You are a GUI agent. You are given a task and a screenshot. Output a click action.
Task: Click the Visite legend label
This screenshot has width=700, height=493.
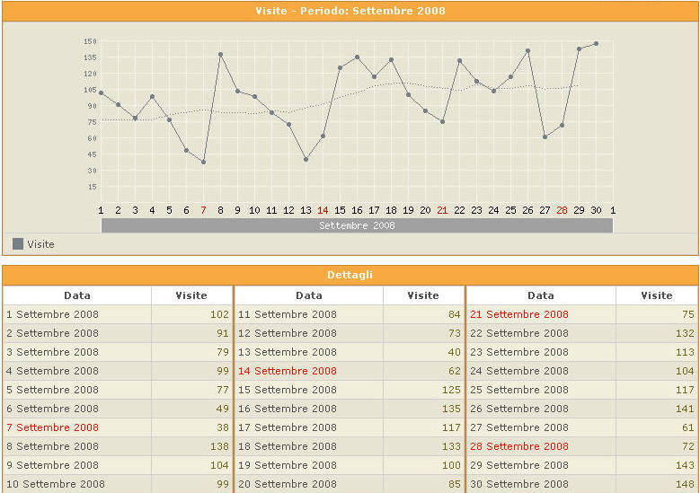[x=40, y=244]
